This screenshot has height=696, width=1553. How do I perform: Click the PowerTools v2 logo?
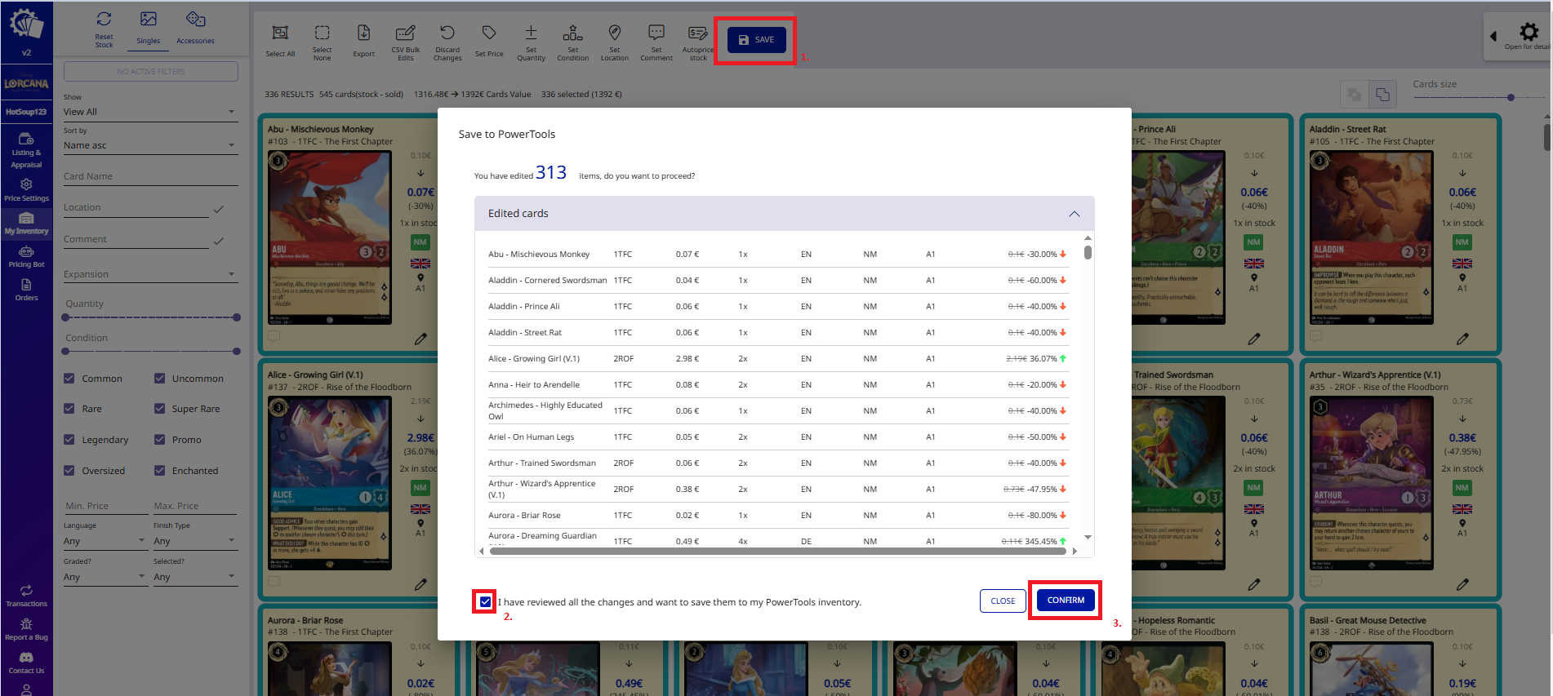click(26, 24)
